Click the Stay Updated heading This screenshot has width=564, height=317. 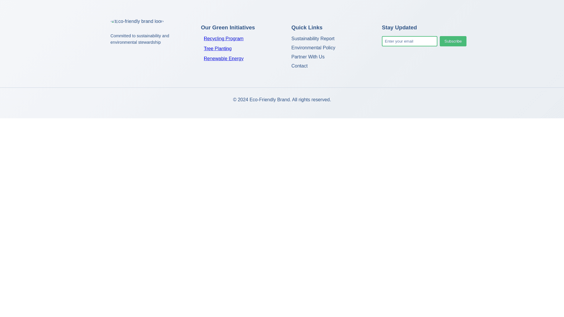point(399,28)
